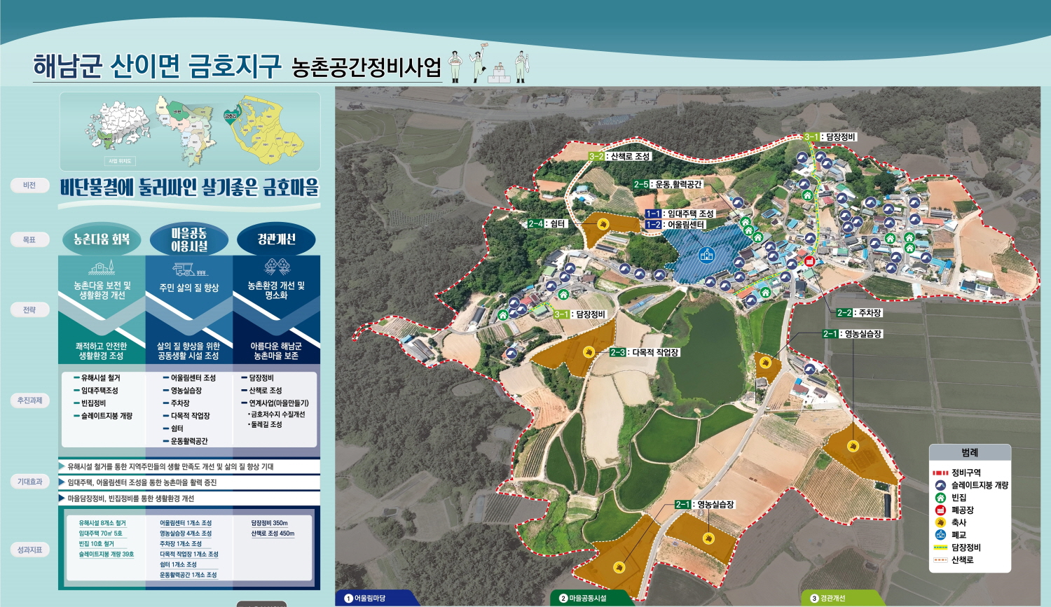Click the 추진과제 side label
Screen dimensions: 1051x607
coord(29,400)
